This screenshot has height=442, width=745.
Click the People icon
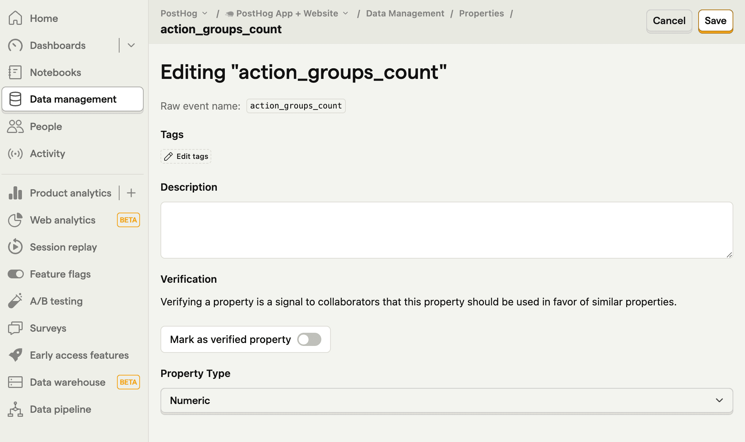(x=15, y=126)
